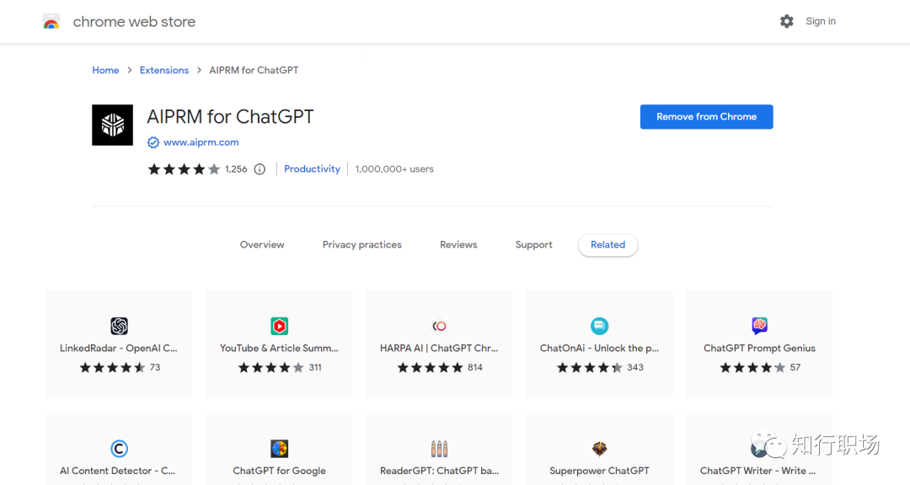Click the 311 review count
The width and height of the screenshot is (910, 485).
pos(315,368)
